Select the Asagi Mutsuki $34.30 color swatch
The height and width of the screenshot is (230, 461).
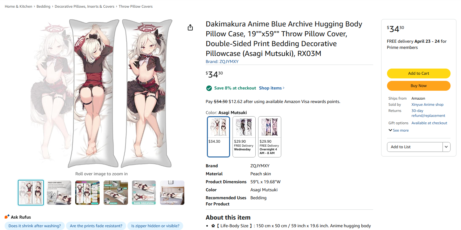219,137
